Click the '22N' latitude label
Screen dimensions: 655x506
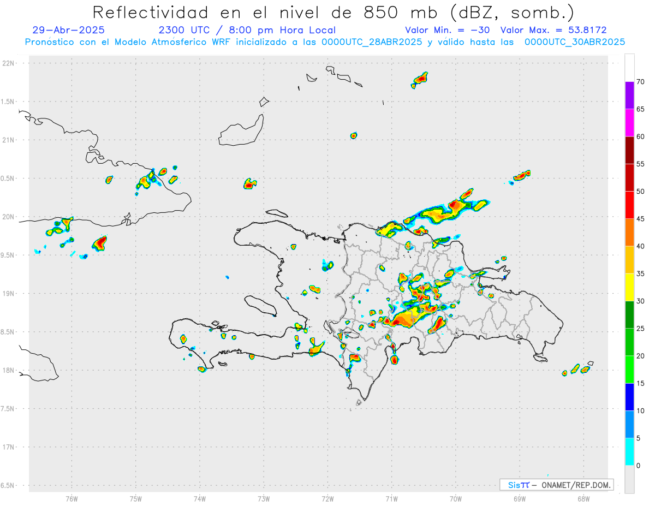pyautogui.click(x=9, y=63)
